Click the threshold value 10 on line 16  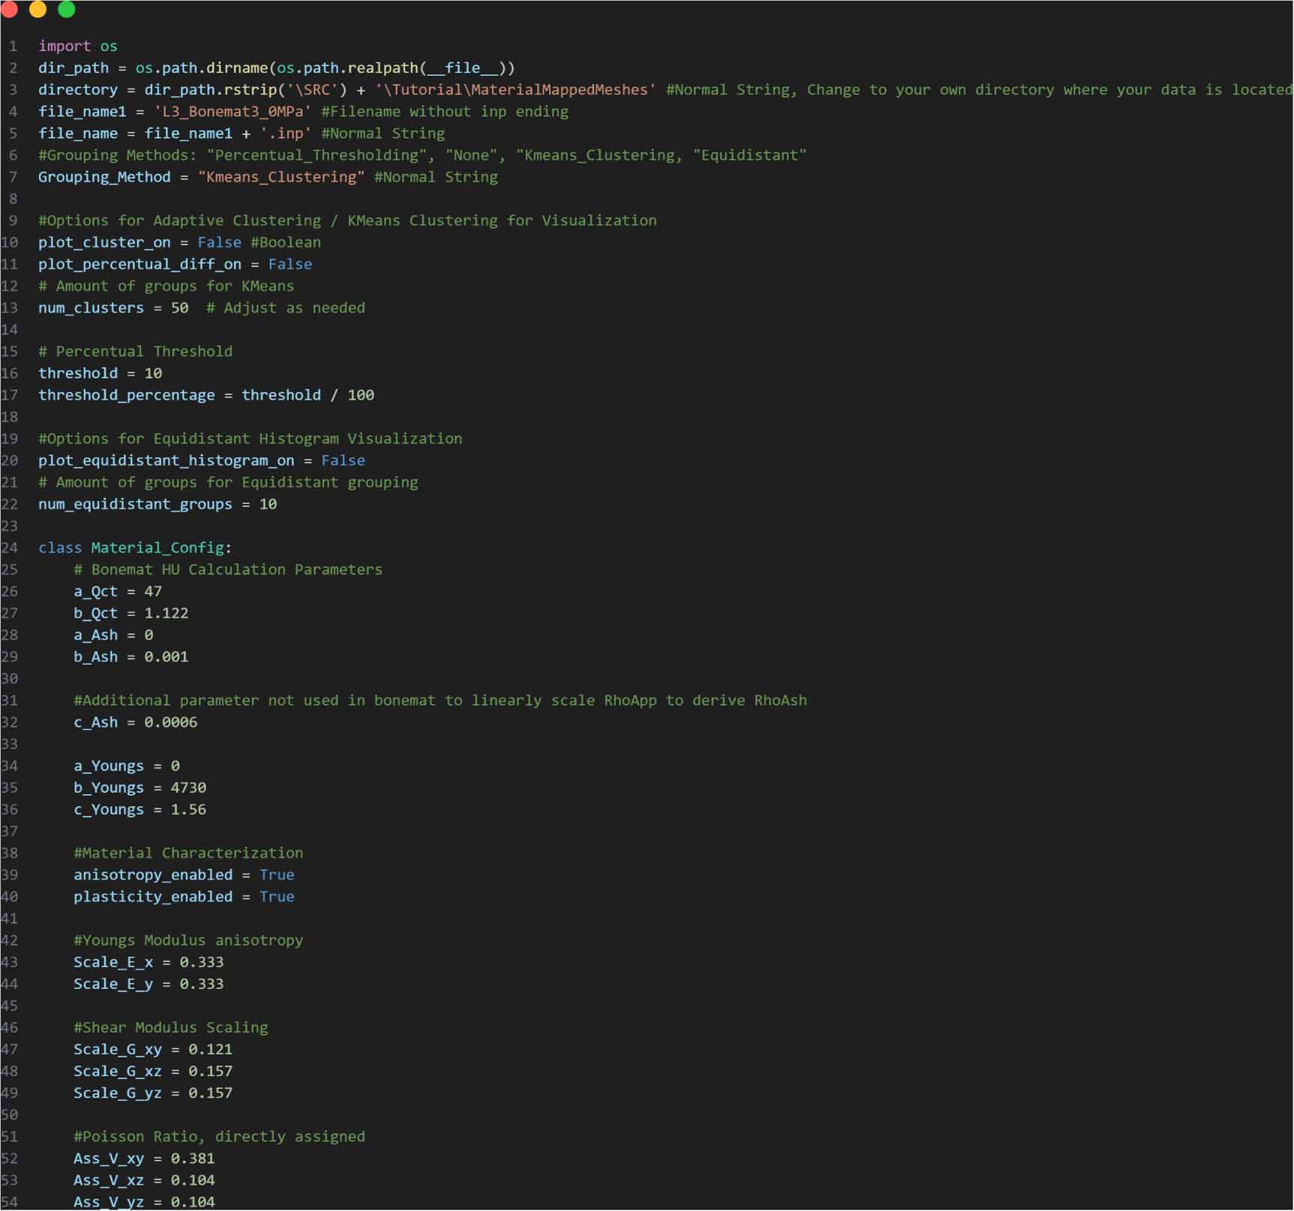pyautogui.click(x=153, y=373)
